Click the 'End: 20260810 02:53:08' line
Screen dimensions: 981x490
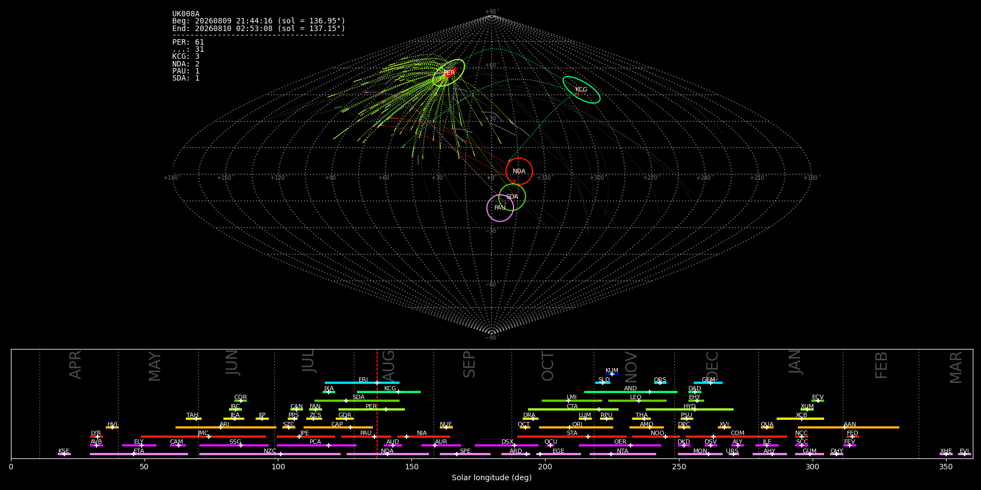point(259,28)
